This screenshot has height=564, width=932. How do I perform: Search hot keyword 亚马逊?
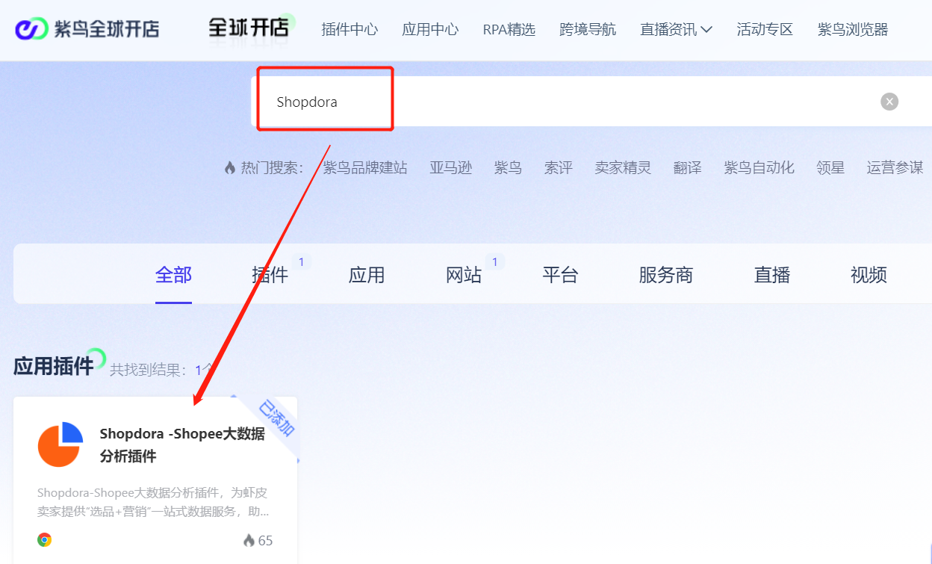451,167
